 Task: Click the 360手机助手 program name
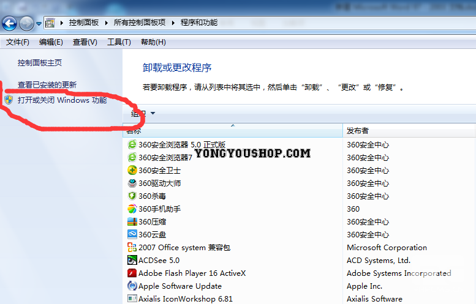[x=160, y=209]
